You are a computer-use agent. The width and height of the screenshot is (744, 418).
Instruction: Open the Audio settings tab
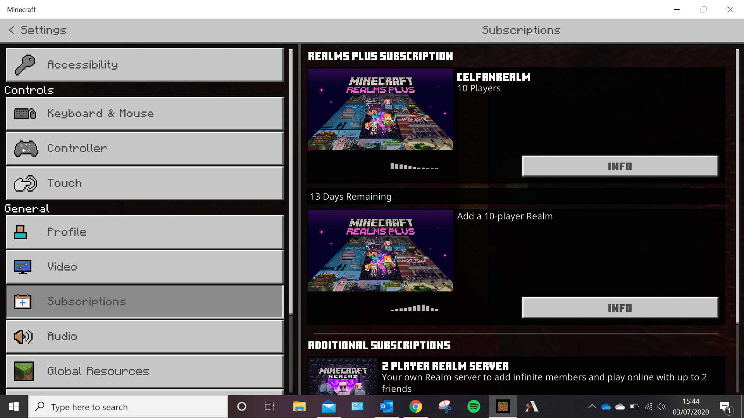pos(145,337)
